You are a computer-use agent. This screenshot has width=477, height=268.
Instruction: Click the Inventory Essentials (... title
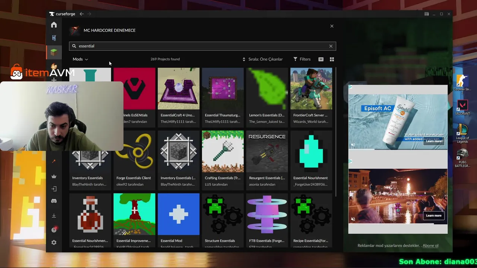click(178, 178)
